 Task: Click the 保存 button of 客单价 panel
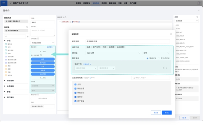pos(195,118)
